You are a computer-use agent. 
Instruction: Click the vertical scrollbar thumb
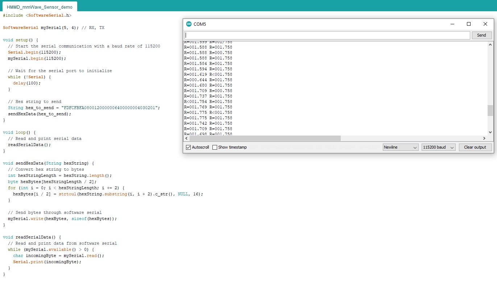[x=490, y=111]
